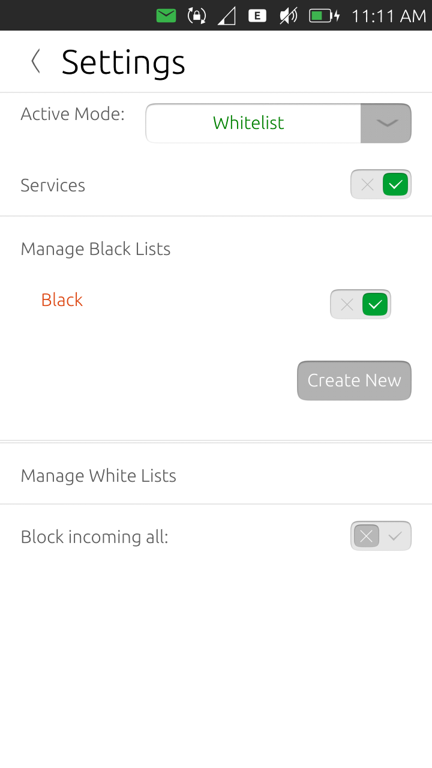The height and width of the screenshot is (768, 432).
Task: Tap the Settings page title
Action: (x=123, y=62)
